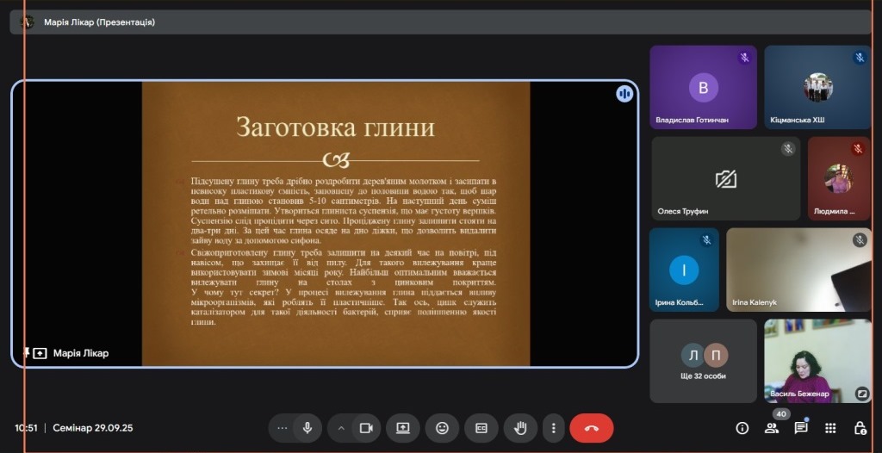Select Владислав Готинчан participant tile
Viewport: 882px width, 453px height.
point(703,88)
